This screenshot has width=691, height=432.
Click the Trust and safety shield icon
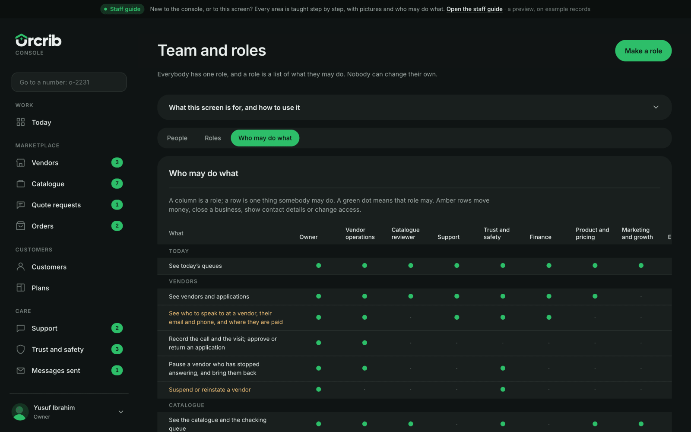(x=20, y=349)
